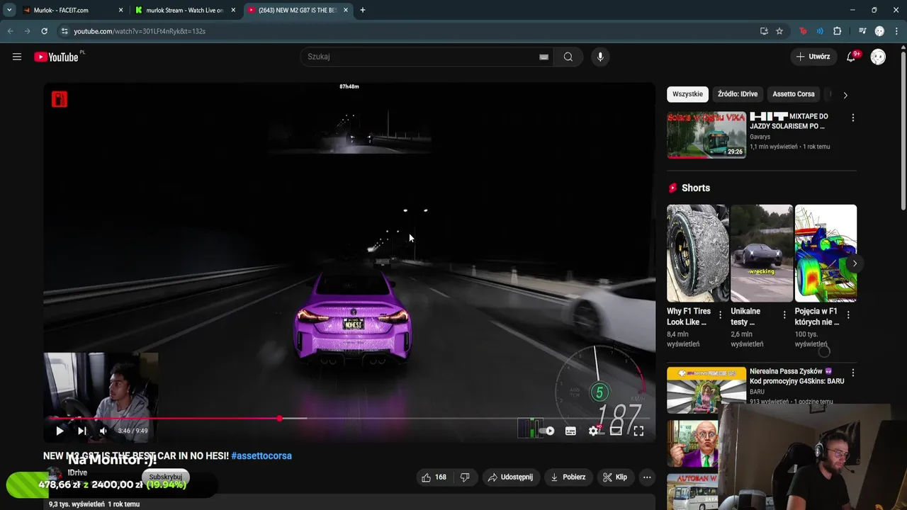
Task: Dislike the video
Action: [x=465, y=477]
